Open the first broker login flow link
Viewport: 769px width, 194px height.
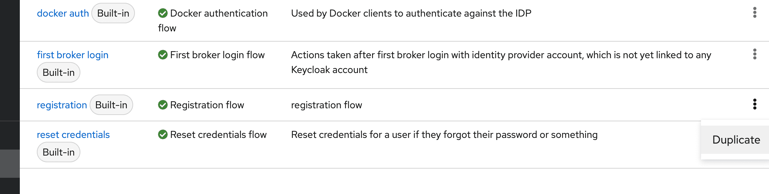tap(73, 55)
